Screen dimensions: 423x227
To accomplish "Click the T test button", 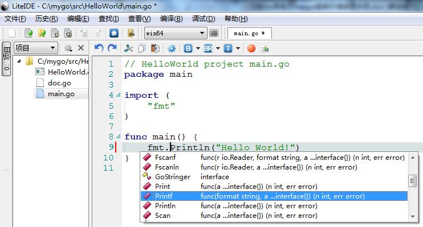I will [x=228, y=48].
